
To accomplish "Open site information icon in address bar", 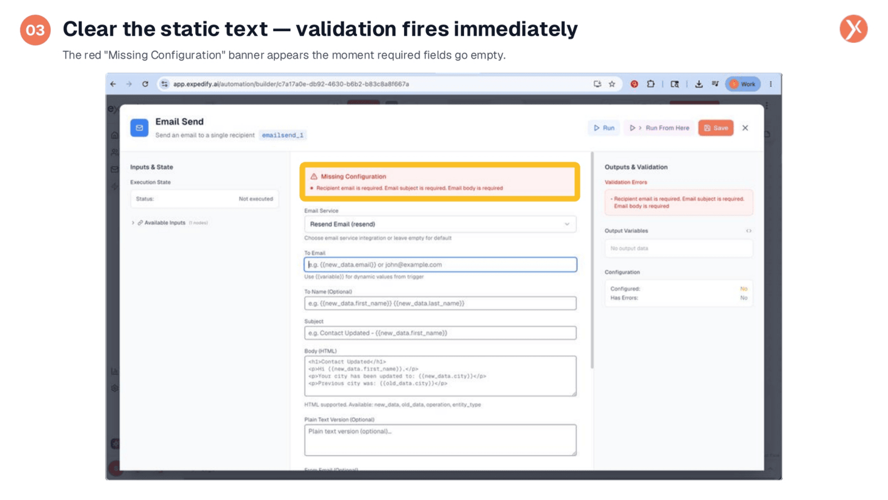I will coord(164,84).
